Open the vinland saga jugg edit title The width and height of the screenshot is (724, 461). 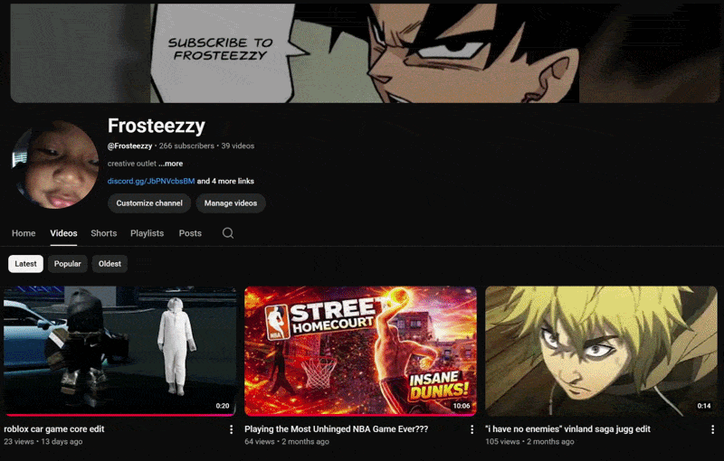pos(567,429)
